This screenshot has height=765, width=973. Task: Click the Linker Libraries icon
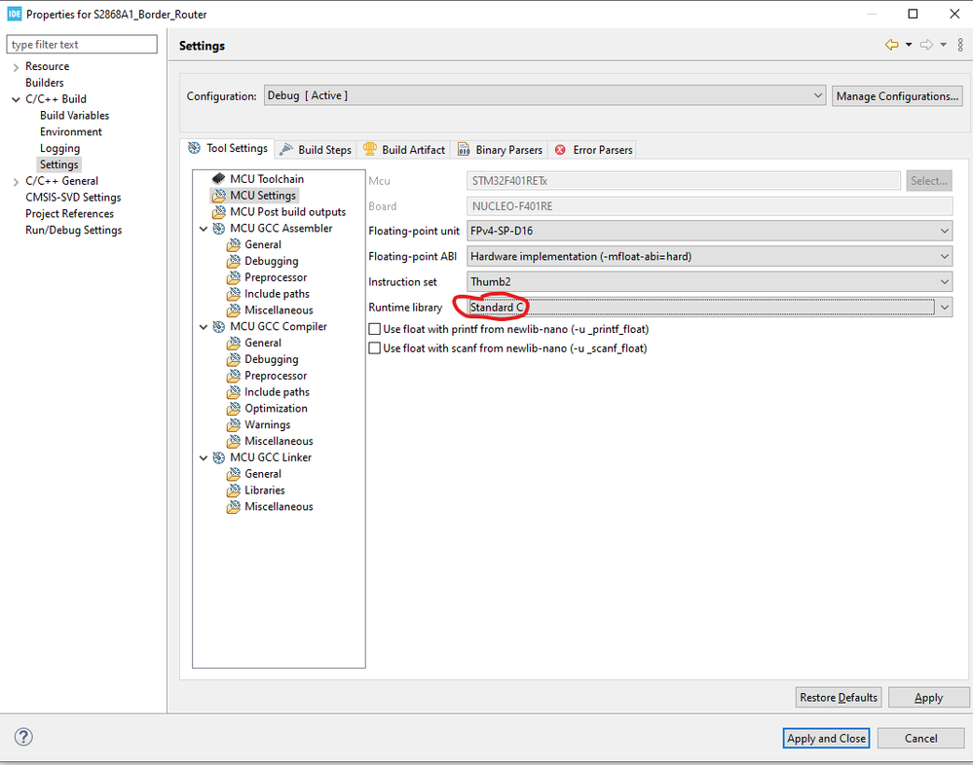[x=234, y=490]
